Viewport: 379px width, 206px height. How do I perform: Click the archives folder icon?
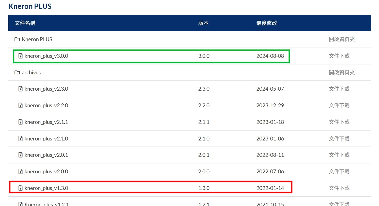[17, 72]
